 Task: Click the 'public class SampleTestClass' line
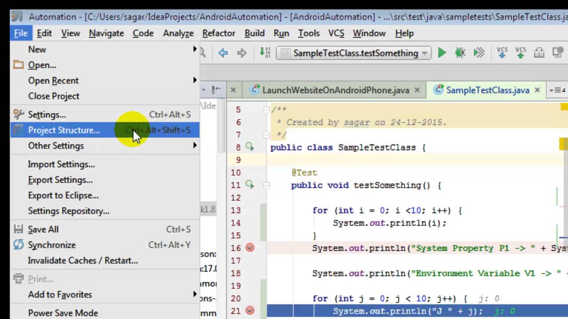tap(348, 147)
